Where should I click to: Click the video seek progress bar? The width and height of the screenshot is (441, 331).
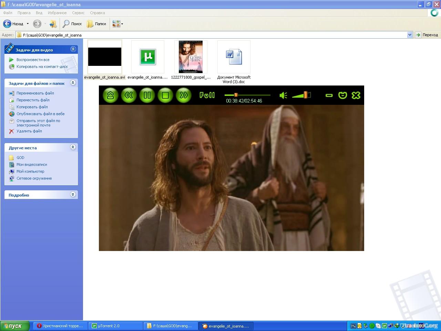(x=247, y=95)
